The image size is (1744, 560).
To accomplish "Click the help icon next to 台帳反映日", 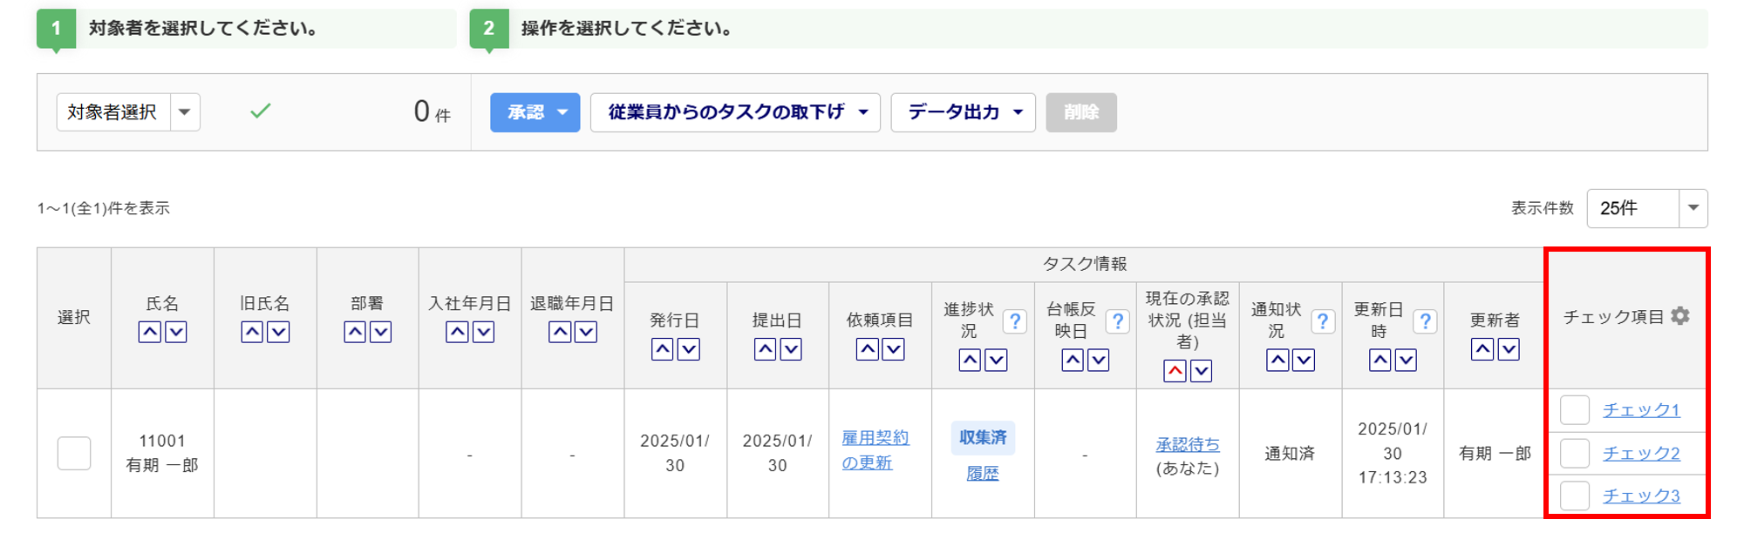I will [1117, 321].
